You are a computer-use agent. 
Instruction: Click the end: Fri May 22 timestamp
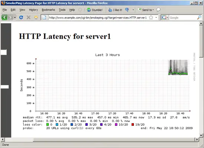point(167,128)
